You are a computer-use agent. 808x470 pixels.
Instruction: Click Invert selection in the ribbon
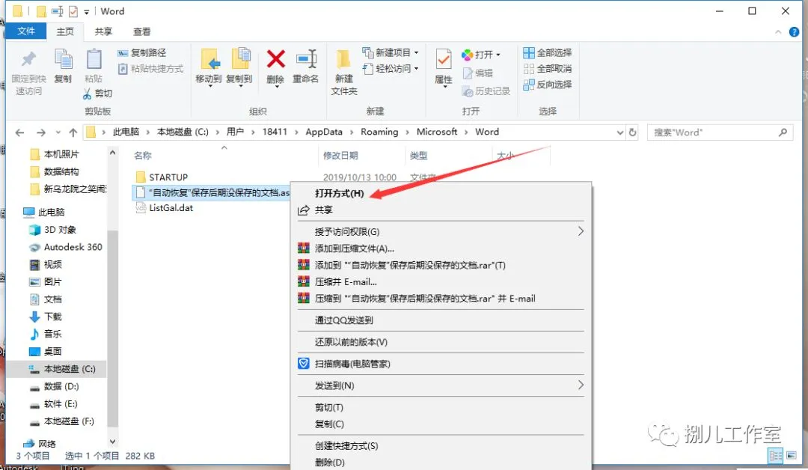[547, 85]
